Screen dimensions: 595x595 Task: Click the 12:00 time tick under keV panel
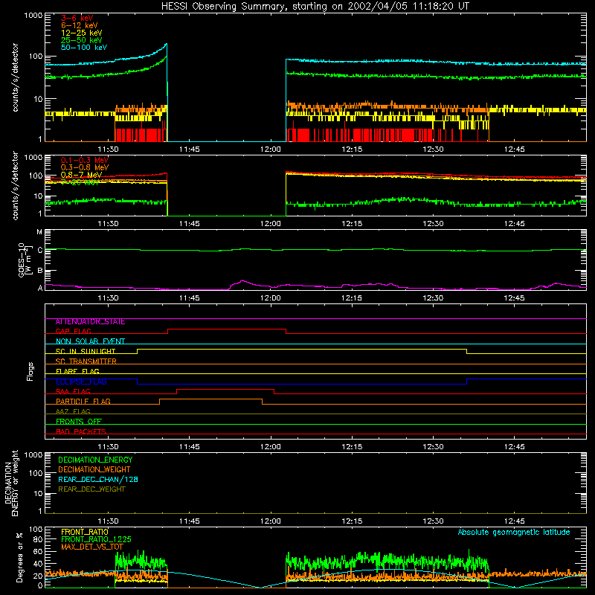coord(271,149)
